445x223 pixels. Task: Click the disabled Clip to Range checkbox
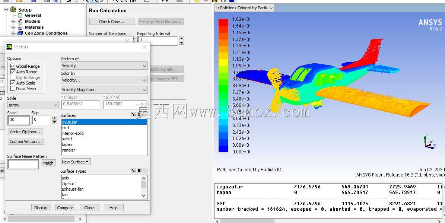pos(13,77)
